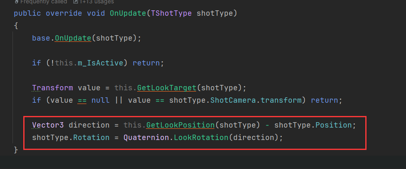Click the LookRotation method name
Viewport: 406px width, 169px height.
[x=201, y=138]
